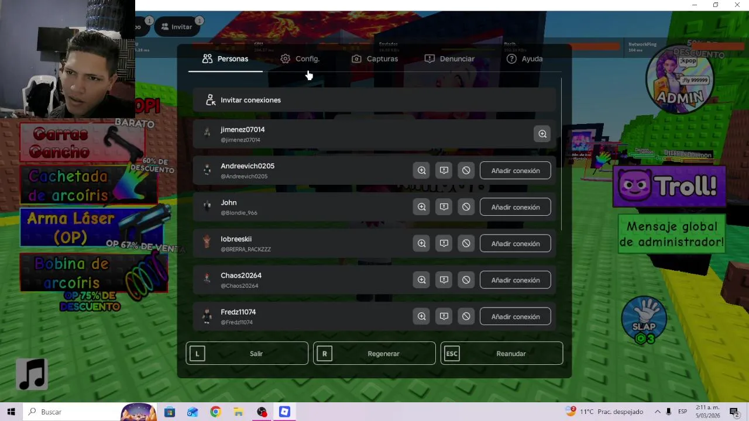Click the Invitar button at top
The width and height of the screenshot is (749, 421).
(177, 27)
